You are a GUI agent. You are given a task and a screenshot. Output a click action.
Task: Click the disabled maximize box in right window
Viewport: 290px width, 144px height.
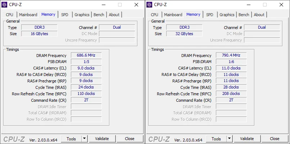point(265,5)
